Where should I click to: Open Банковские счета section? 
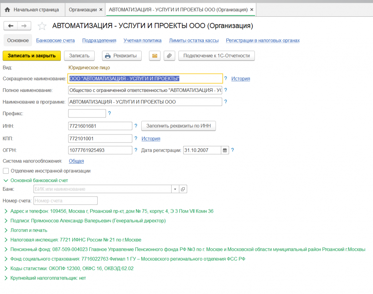coord(55,41)
